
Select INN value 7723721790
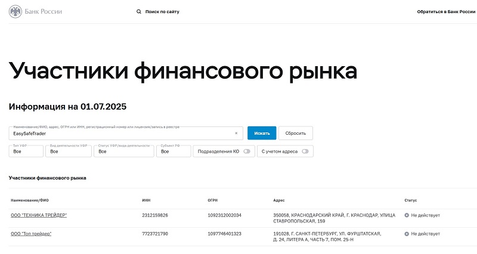click(x=155, y=234)
